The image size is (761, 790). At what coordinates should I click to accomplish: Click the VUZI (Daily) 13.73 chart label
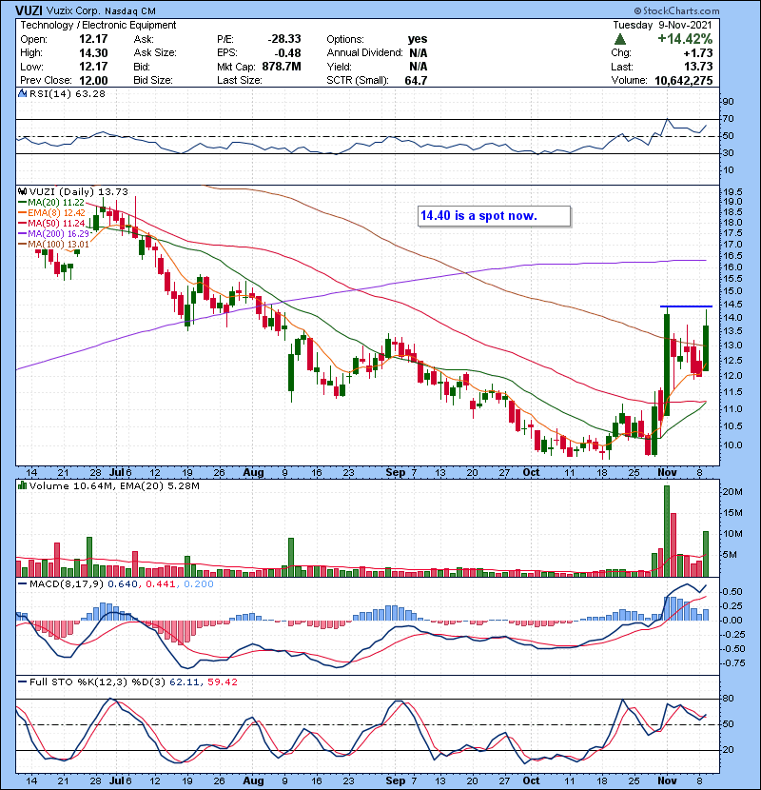click(79, 192)
